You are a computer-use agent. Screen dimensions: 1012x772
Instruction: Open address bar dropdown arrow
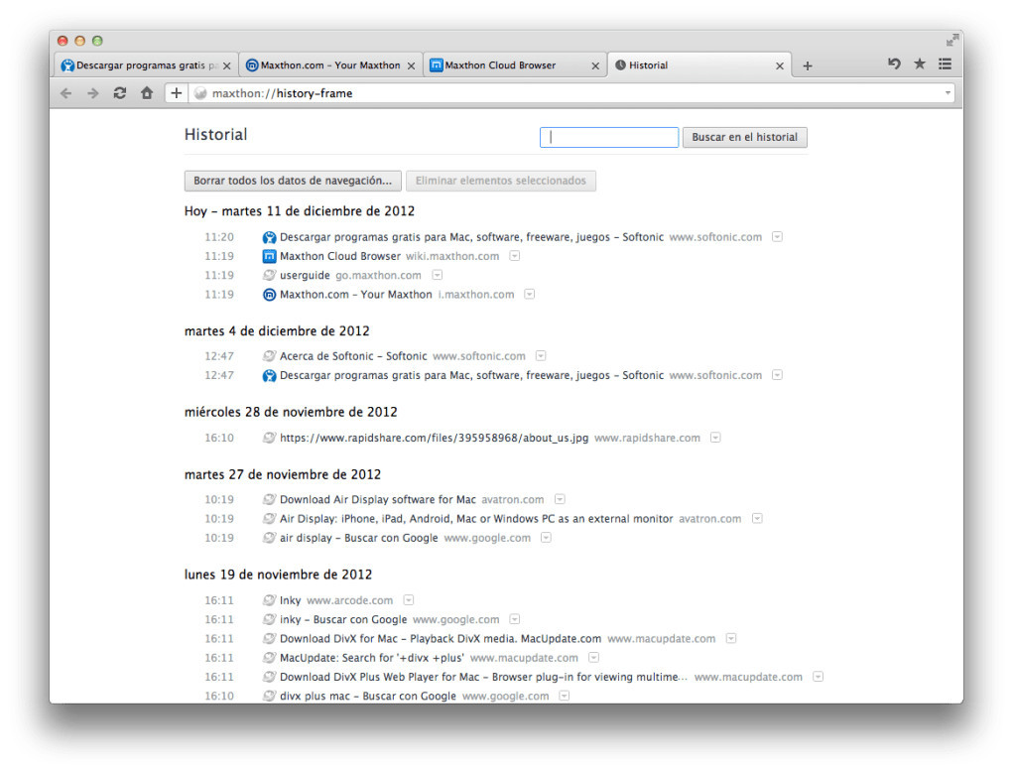click(948, 93)
